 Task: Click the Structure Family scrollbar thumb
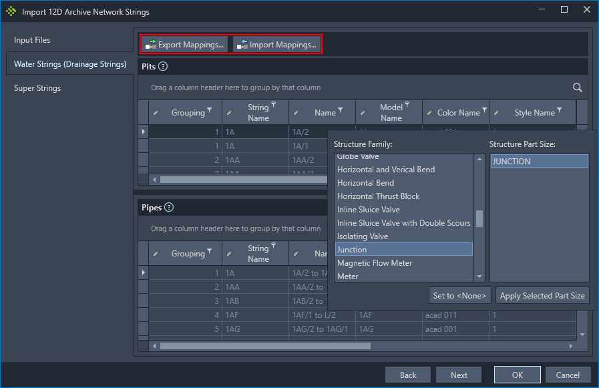(x=479, y=219)
